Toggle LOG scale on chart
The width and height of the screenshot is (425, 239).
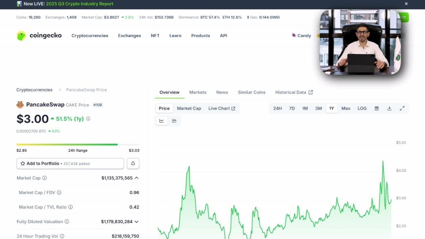coord(362,109)
